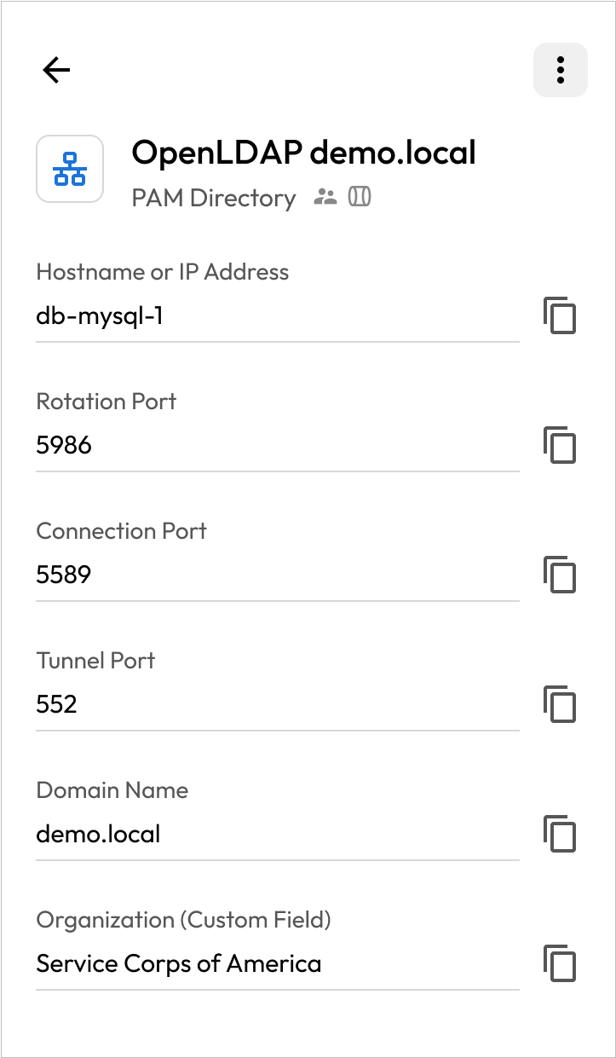Go back using the left arrow
This screenshot has width=616, height=1058.
[56, 70]
